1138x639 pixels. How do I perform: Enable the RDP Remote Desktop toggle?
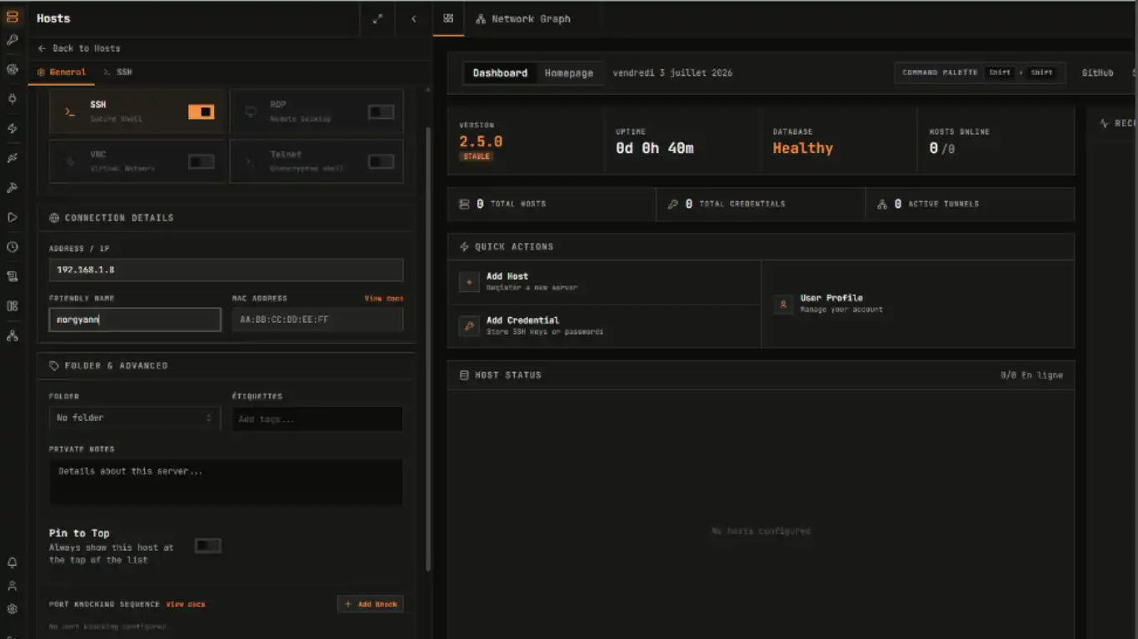pyautogui.click(x=381, y=111)
